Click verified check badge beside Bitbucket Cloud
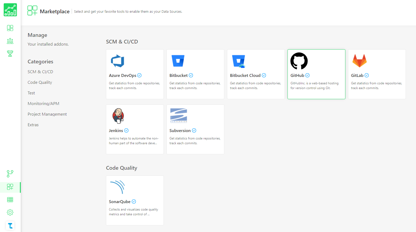This screenshot has width=416, height=232. (x=264, y=75)
